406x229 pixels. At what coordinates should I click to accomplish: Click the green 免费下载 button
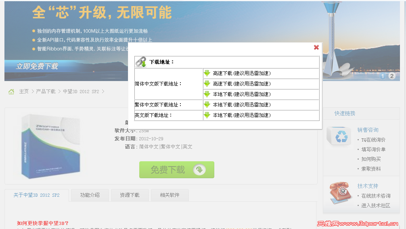177,170
